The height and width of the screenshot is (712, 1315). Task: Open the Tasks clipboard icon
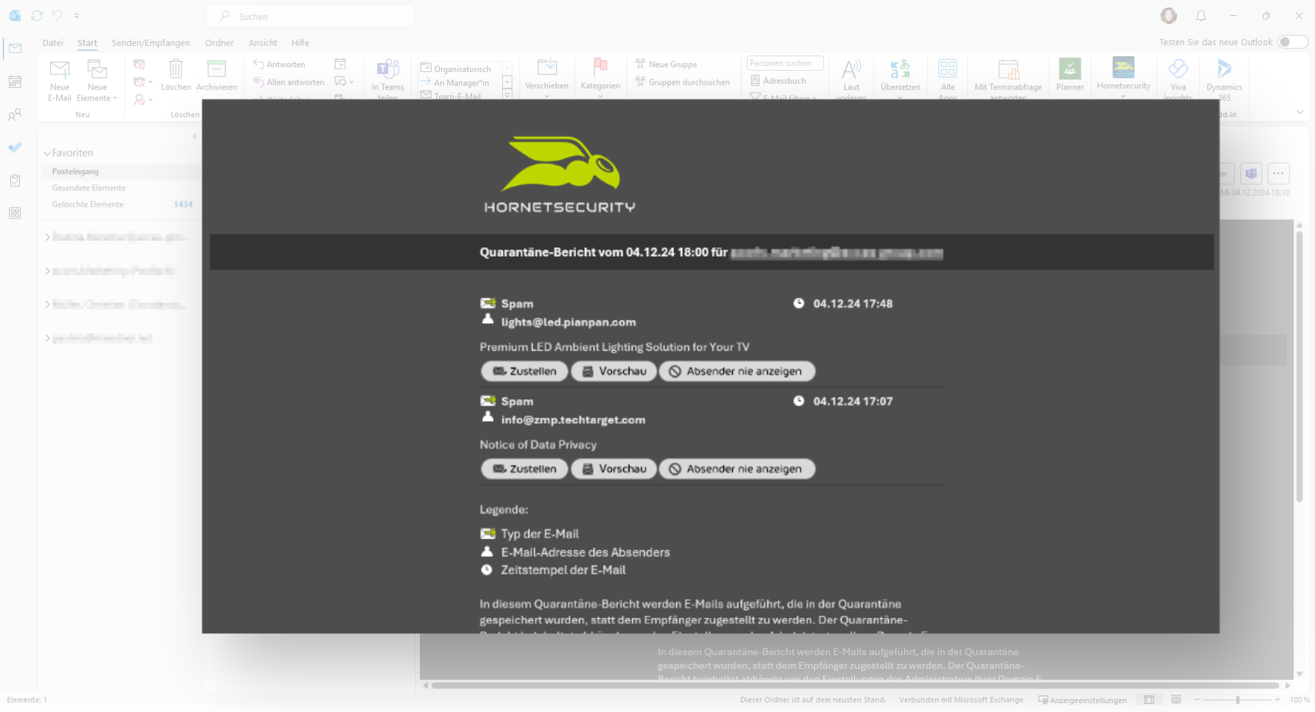coord(15,180)
